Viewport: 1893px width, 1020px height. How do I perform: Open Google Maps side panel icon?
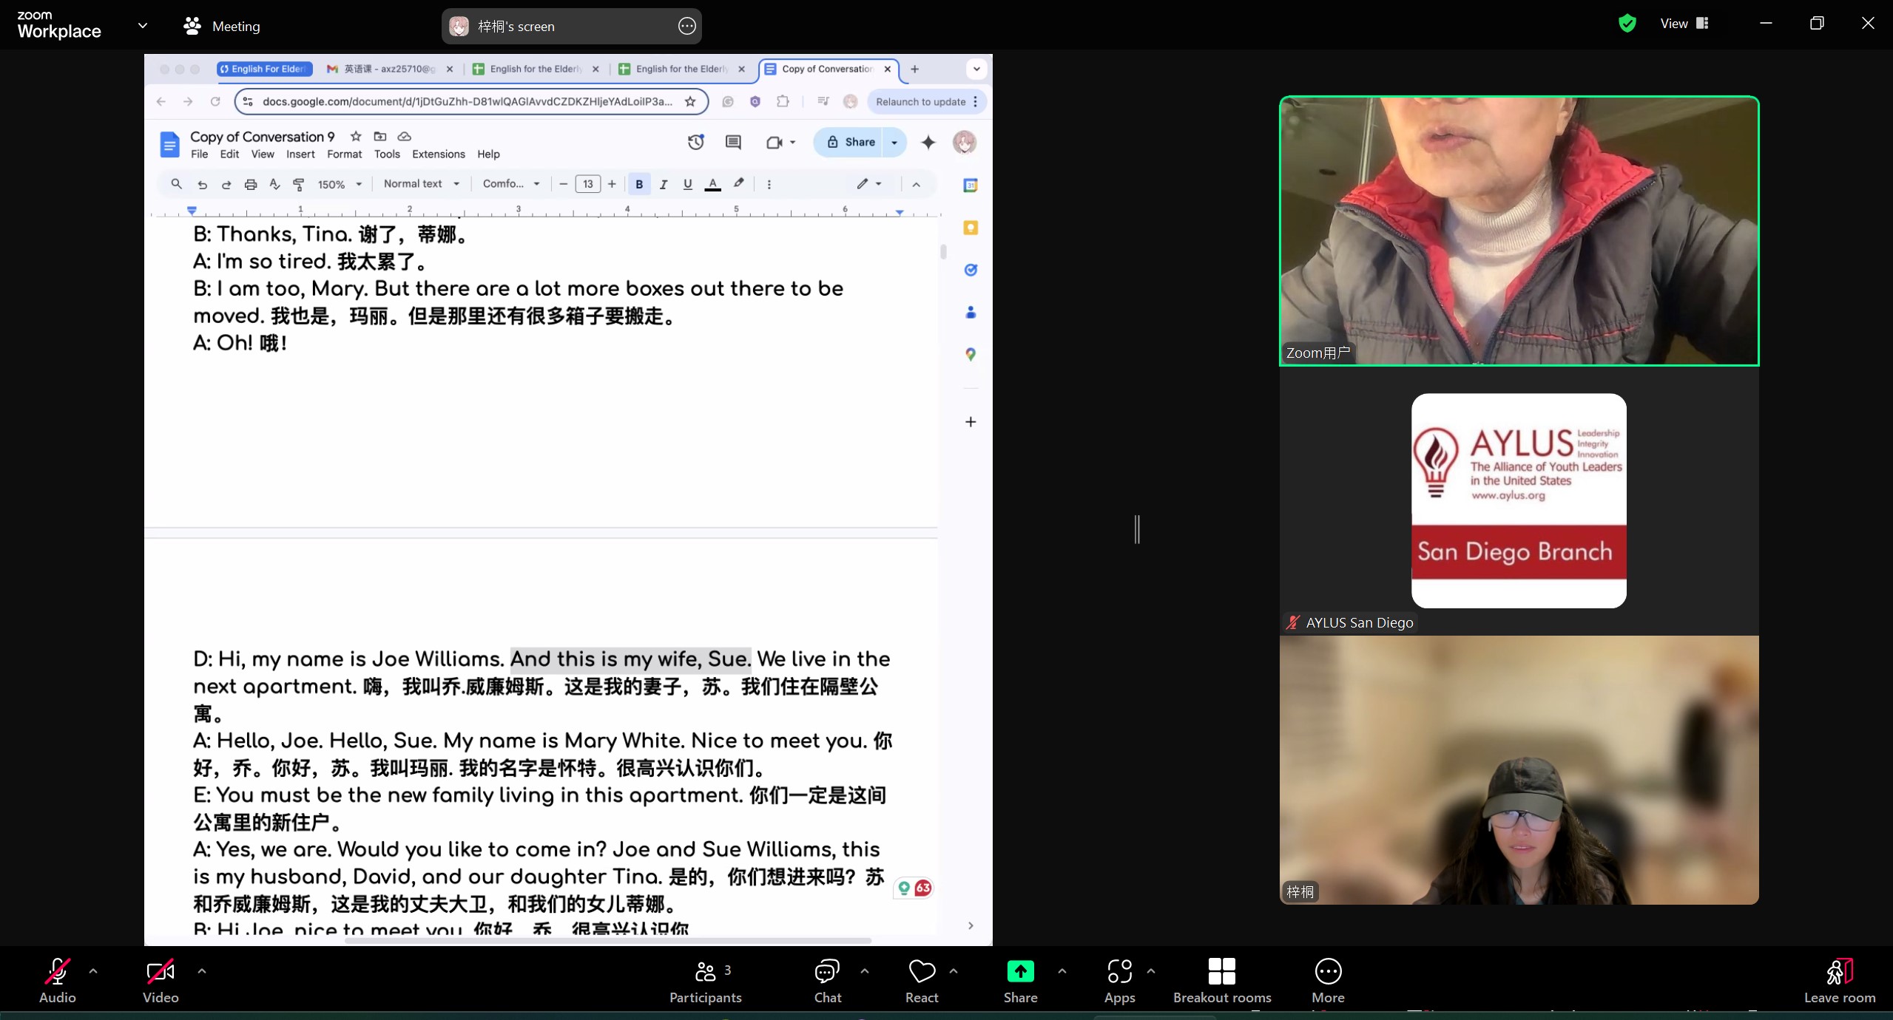971,354
